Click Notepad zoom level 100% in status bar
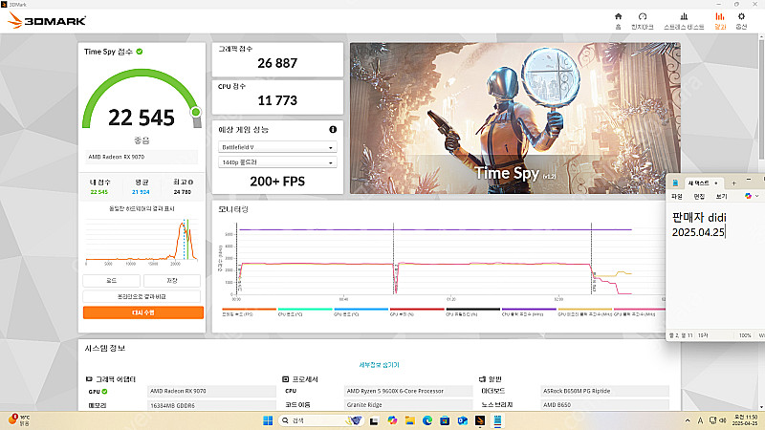This screenshot has height=430, width=765. point(745,335)
